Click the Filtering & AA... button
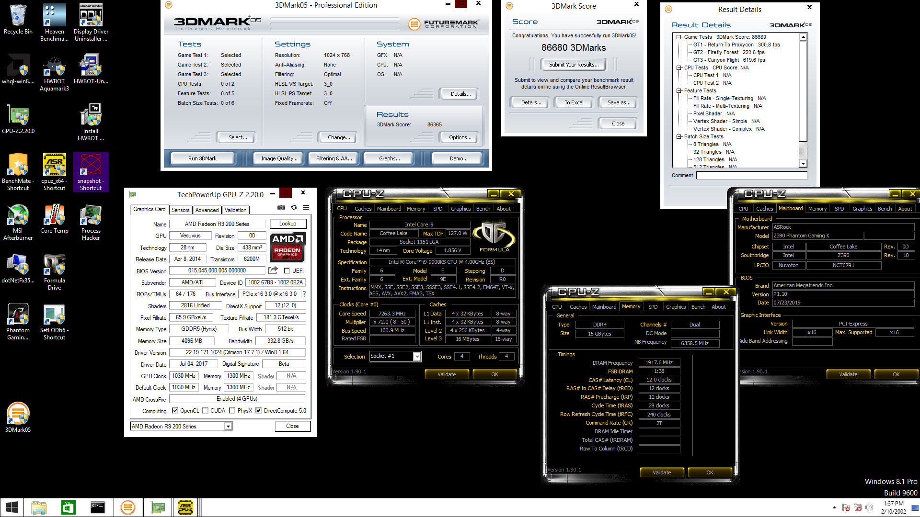The height and width of the screenshot is (517, 920). tap(333, 158)
